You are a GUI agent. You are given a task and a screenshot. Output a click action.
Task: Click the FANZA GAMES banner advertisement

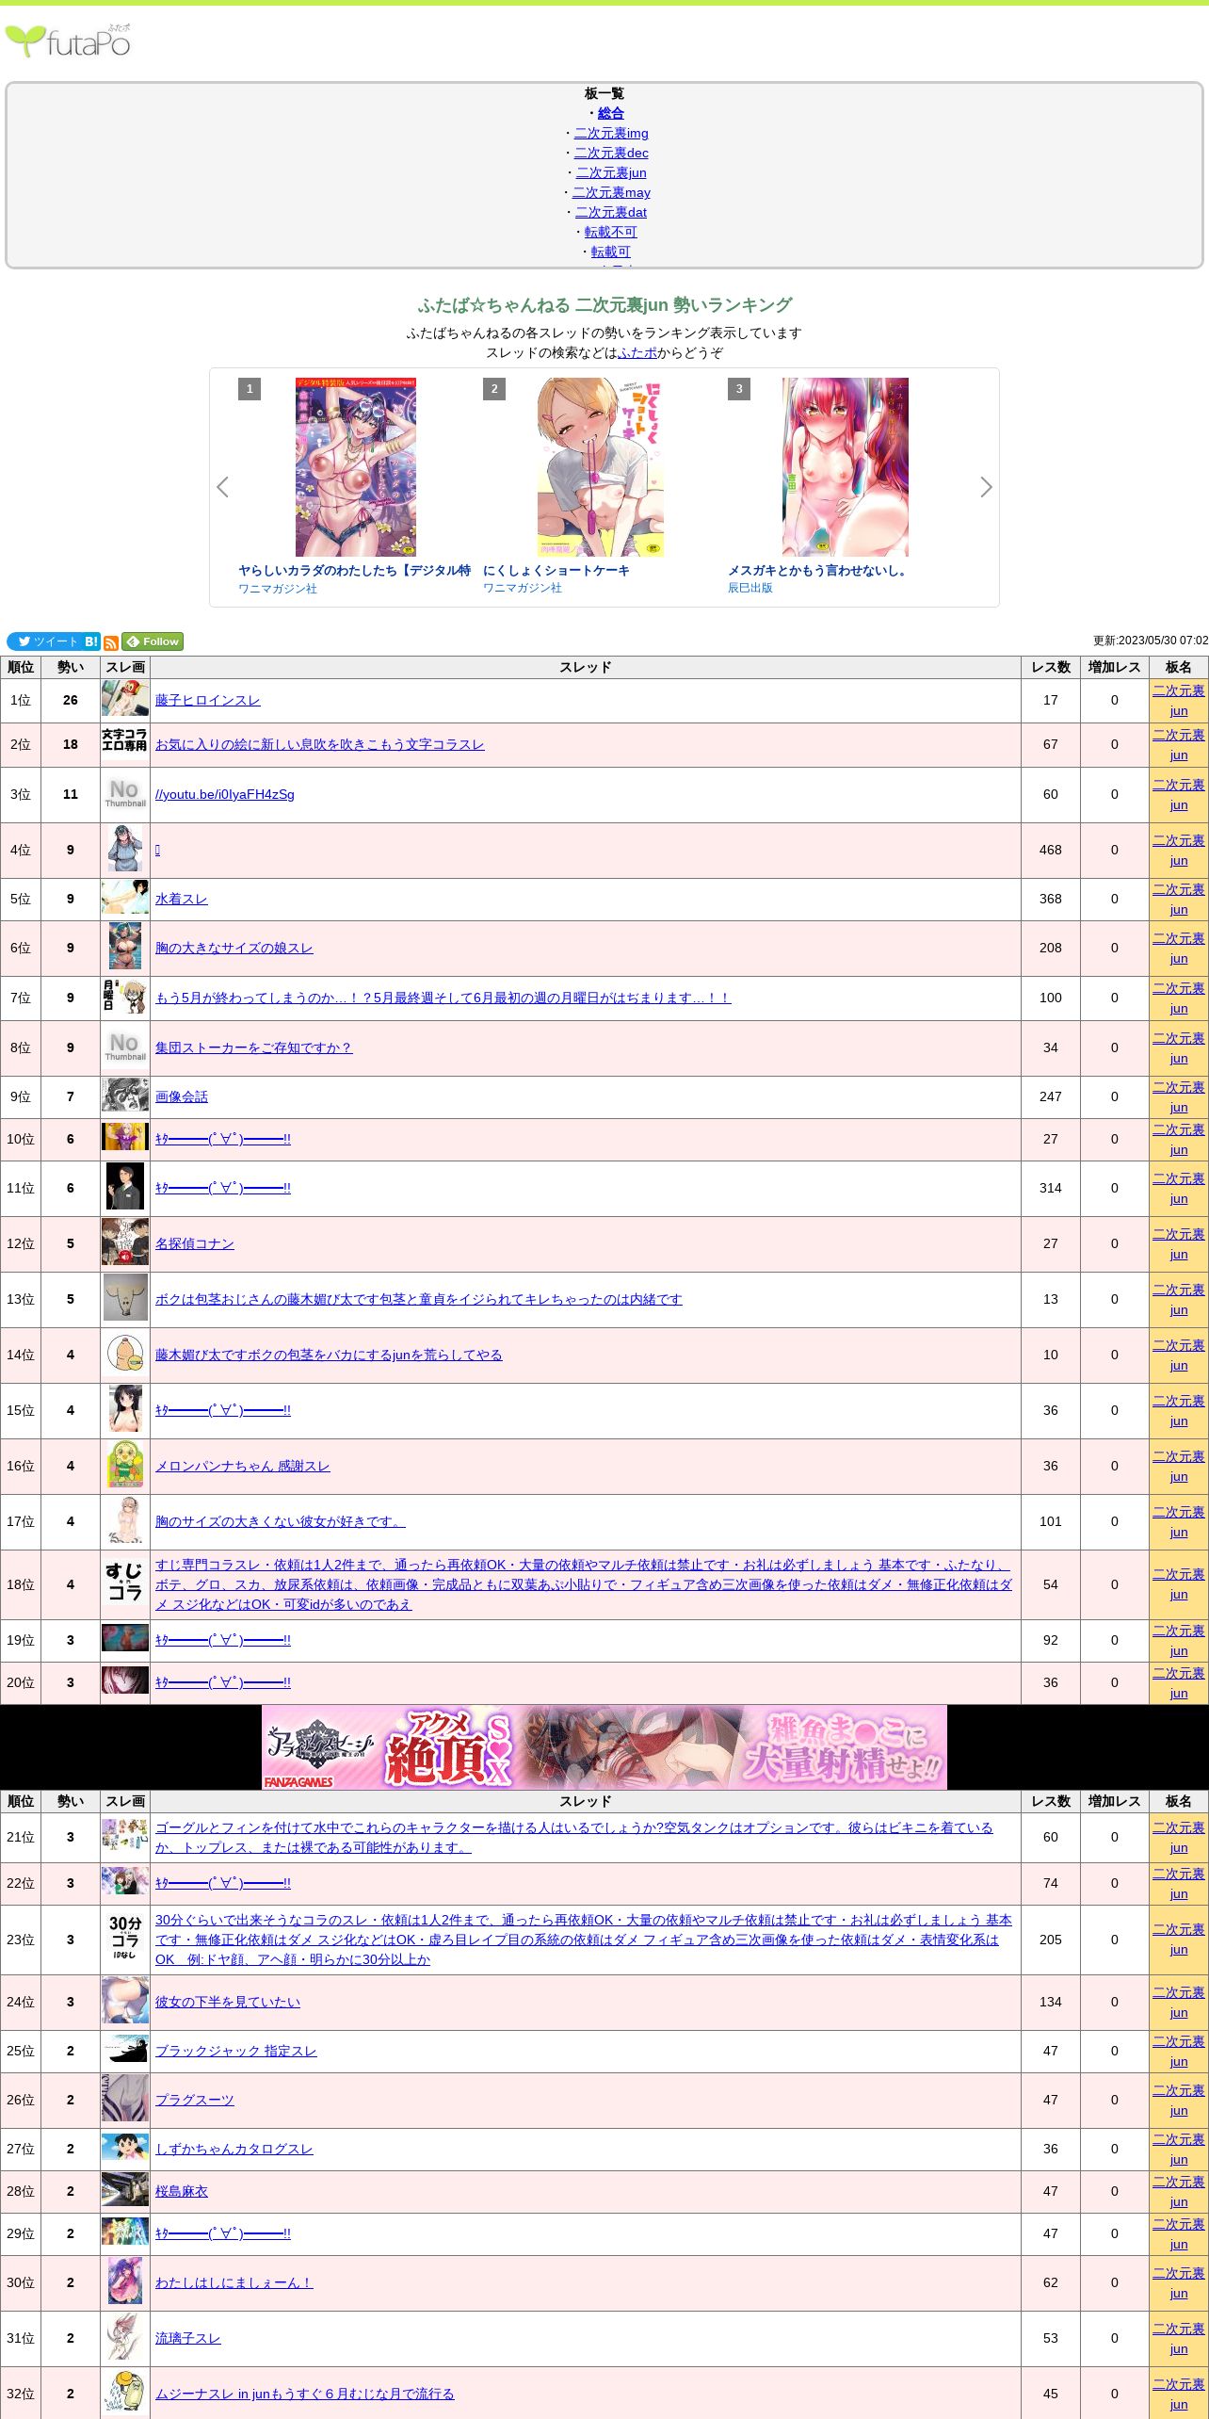[604, 1746]
